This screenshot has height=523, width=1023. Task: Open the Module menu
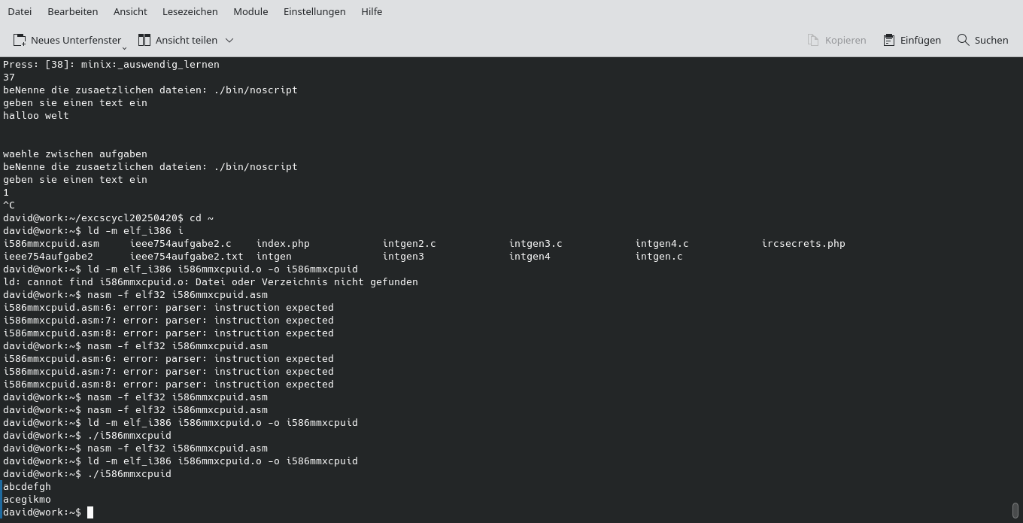pos(250,11)
